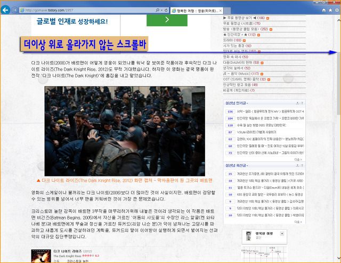
Task: Click the new-post badge beside 무료 동영상 보기
Action: [267, 18]
